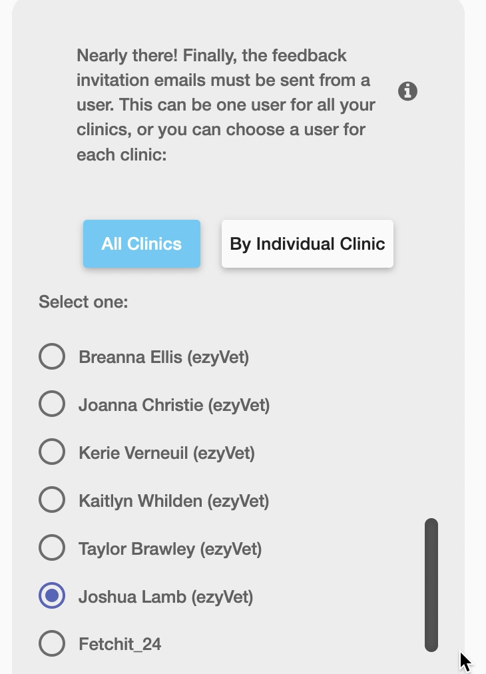Switch to By Individual Clinic
486x674 pixels.
point(307,244)
